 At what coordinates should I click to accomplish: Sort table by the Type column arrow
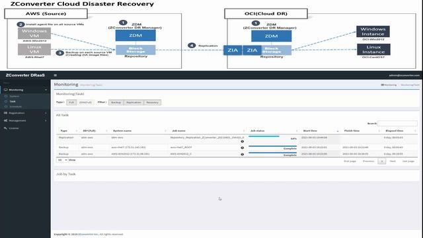77,131
